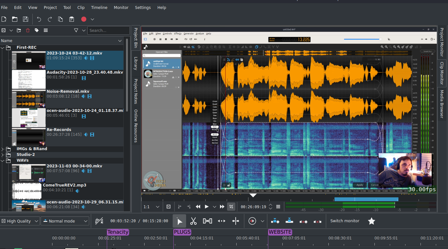This screenshot has width=448, height=249.
Task: Open the filter options dropdown arrow
Action: (84, 31)
